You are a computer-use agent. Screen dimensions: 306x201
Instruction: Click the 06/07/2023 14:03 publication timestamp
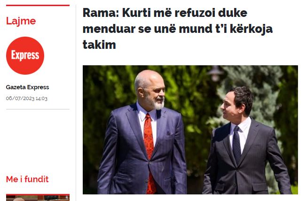point(26,99)
